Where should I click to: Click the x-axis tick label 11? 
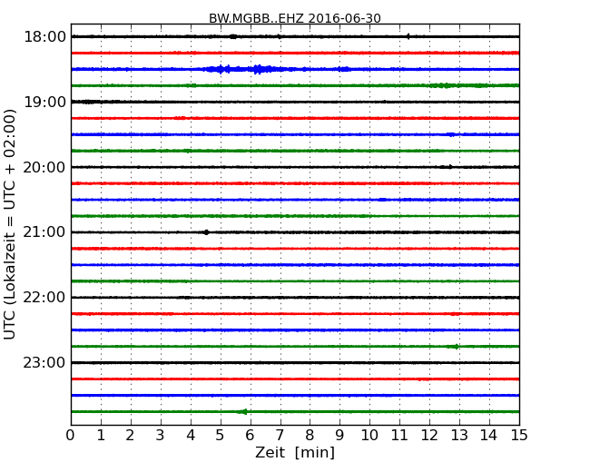click(399, 436)
